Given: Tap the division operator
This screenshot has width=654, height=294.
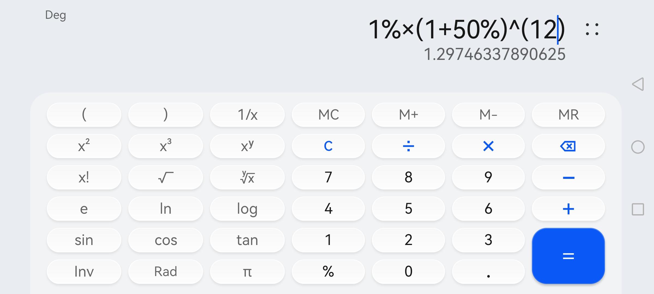Looking at the screenshot, I should tap(408, 146).
